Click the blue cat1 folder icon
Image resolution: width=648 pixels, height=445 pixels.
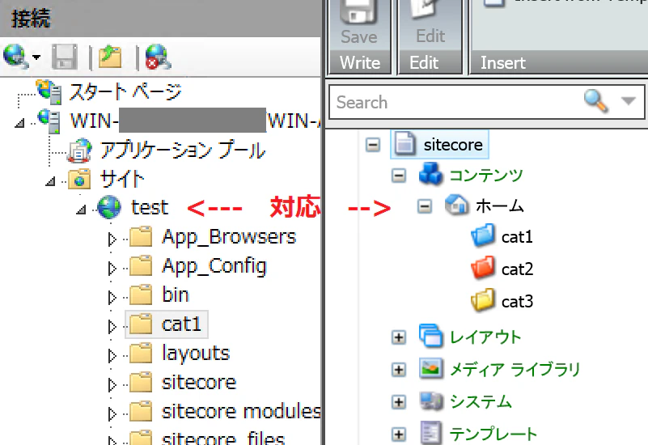pyautogui.click(x=483, y=235)
